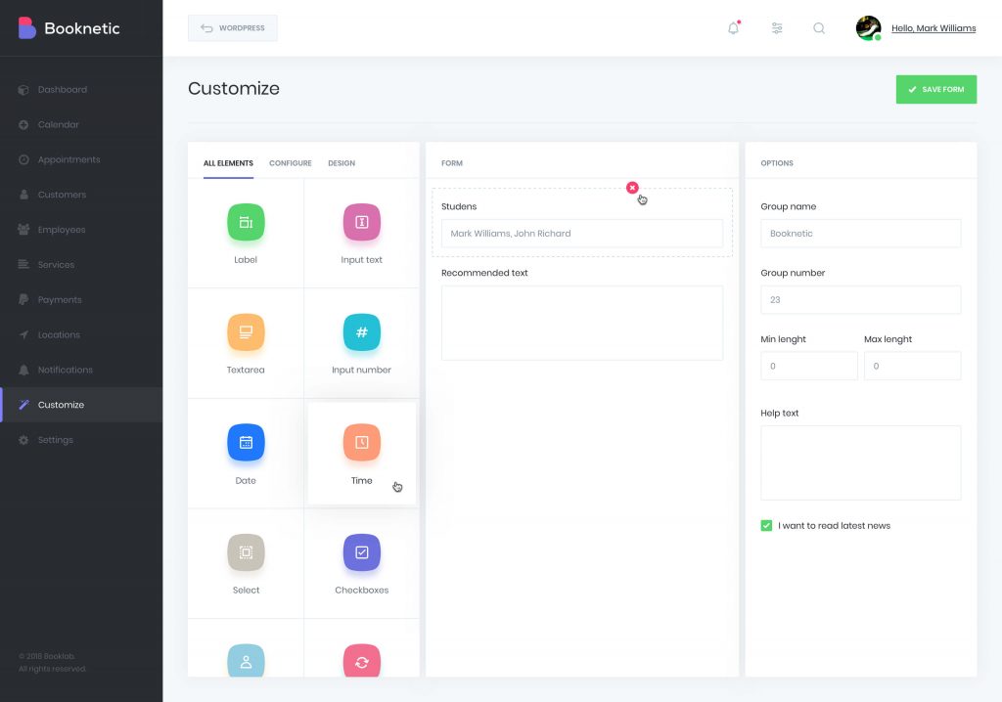Image resolution: width=1002 pixels, height=702 pixels.
Task: Switch to the Configure tab
Action: pos(290,163)
